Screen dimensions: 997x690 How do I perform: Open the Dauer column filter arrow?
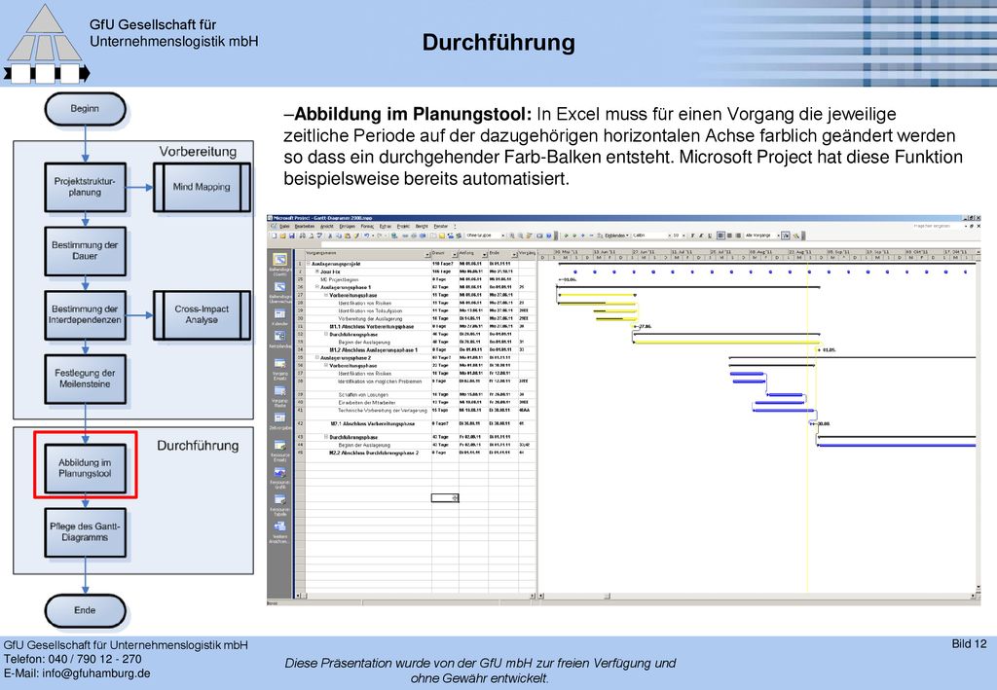pos(455,255)
